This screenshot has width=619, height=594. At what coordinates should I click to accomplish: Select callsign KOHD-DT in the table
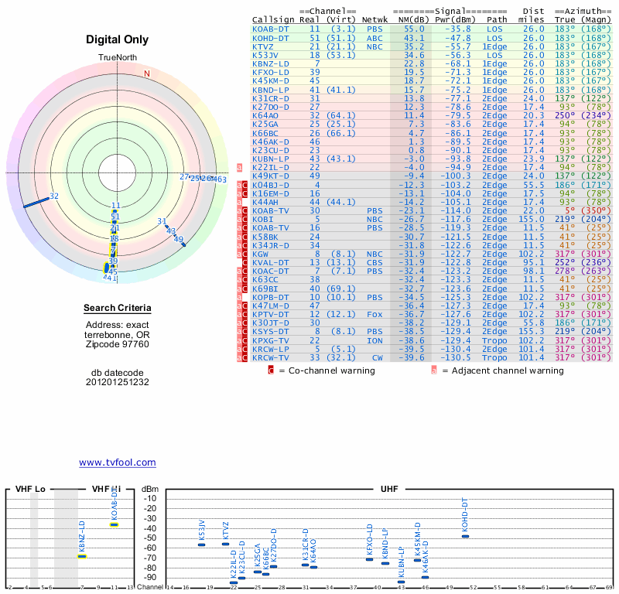tap(271, 38)
